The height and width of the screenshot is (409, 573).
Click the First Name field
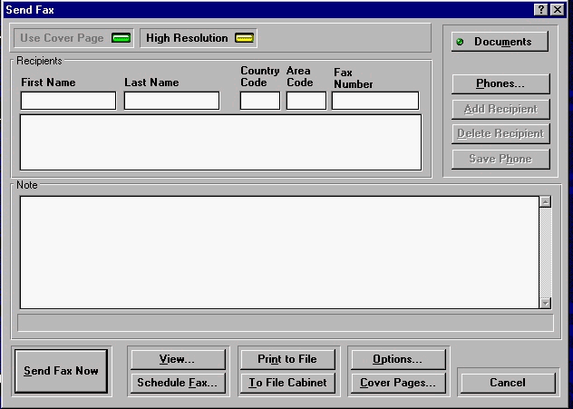coord(68,101)
